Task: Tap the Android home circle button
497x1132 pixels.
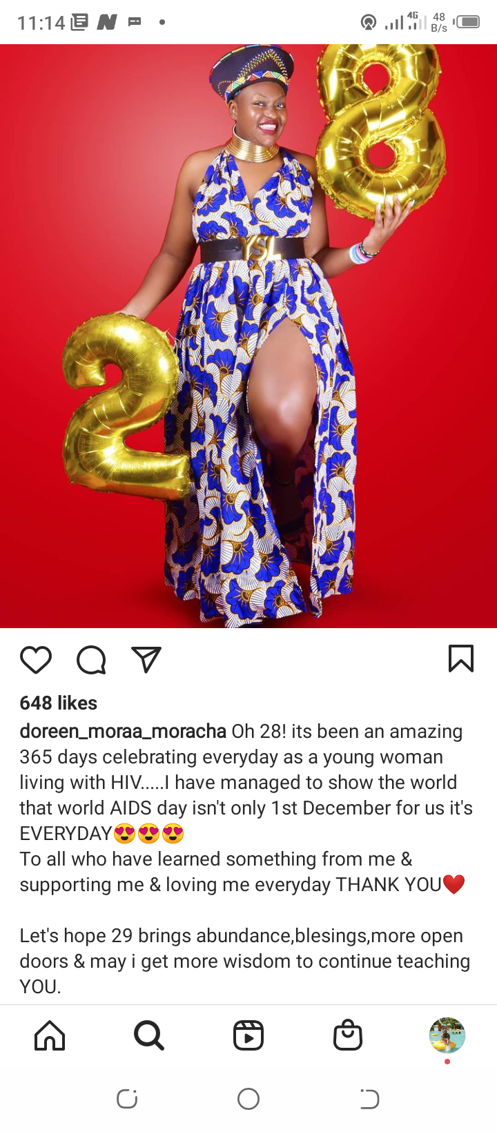Action: tap(248, 1099)
